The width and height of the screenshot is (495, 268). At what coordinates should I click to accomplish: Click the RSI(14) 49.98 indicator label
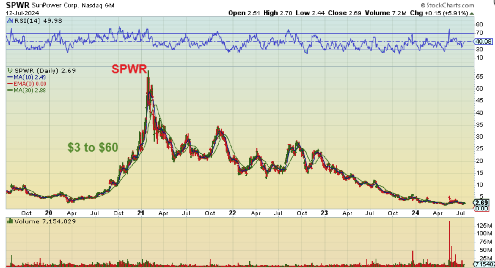point(38,21)
